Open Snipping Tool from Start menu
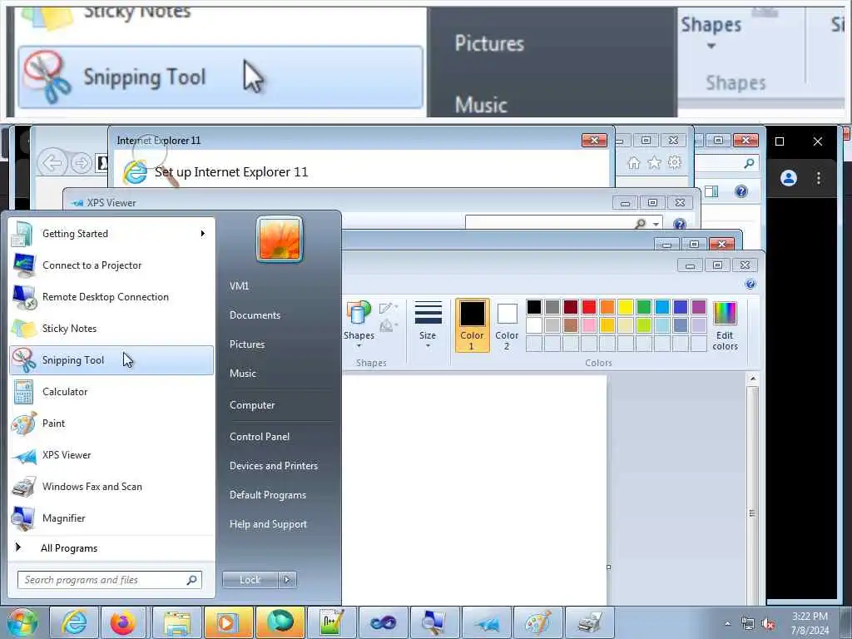This screenshot has height=639, width=852. pos(111,359)
